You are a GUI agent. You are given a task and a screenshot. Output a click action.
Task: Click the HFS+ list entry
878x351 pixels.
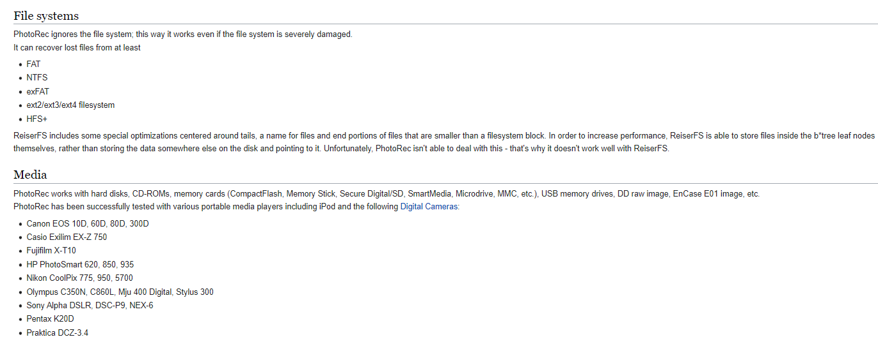point(37,119)
